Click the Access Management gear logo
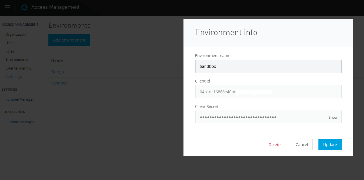This screenshot has width=364, height=180. tap(24, 7)
